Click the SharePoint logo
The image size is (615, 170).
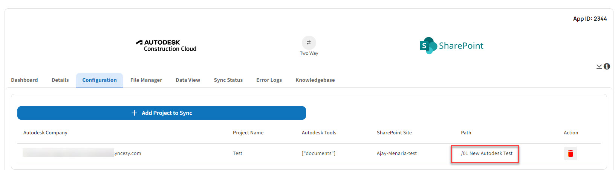click(451, 46)
